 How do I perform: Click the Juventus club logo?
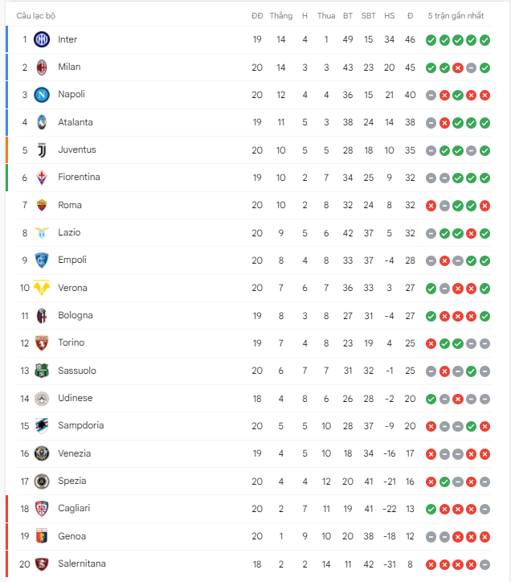click(x=42, y=150)
